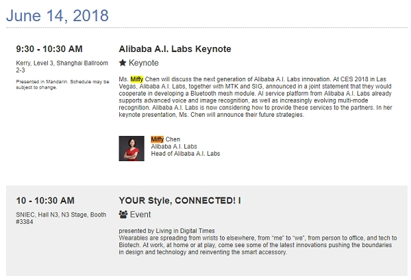This screenshot has height=280, width=411.
Task: Open Miffy Chen's speaker photo
Action: tap(132, 148)
